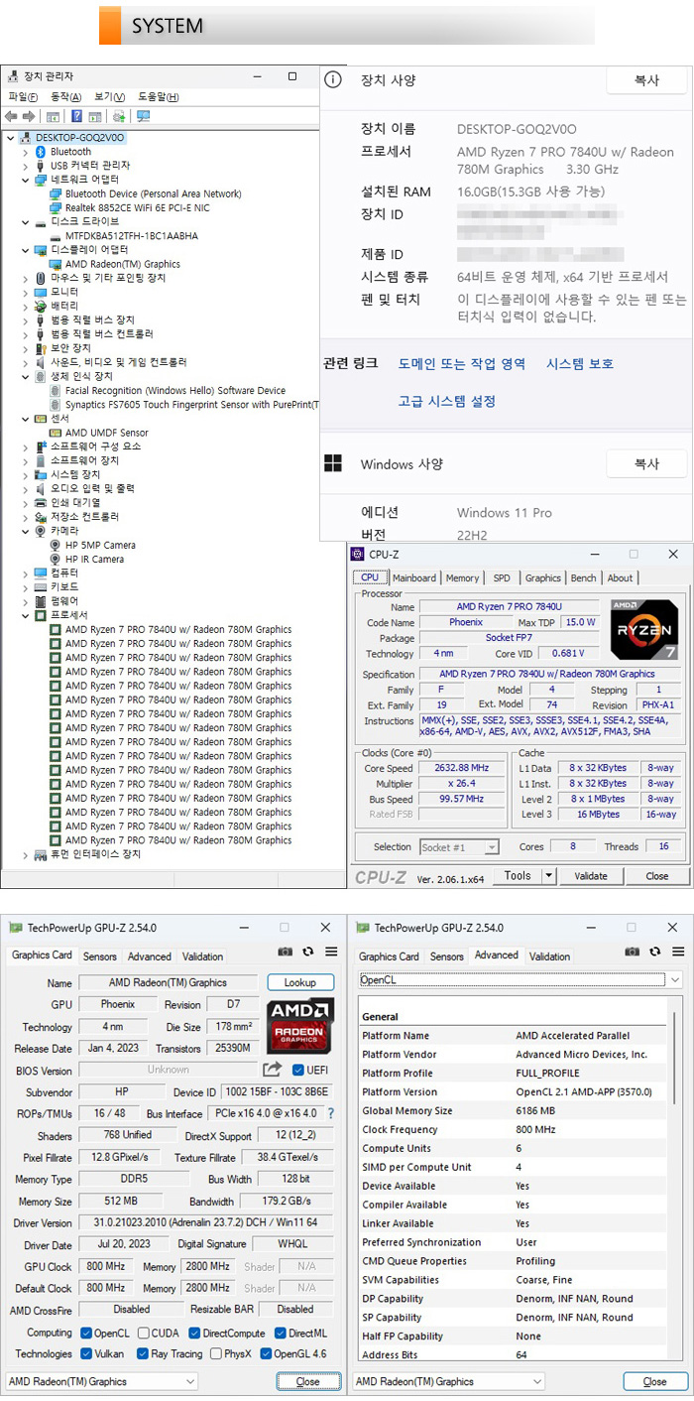Open the 시스템 보호 link
This screenshot has width=694, height=1401.
coord(579,364)
